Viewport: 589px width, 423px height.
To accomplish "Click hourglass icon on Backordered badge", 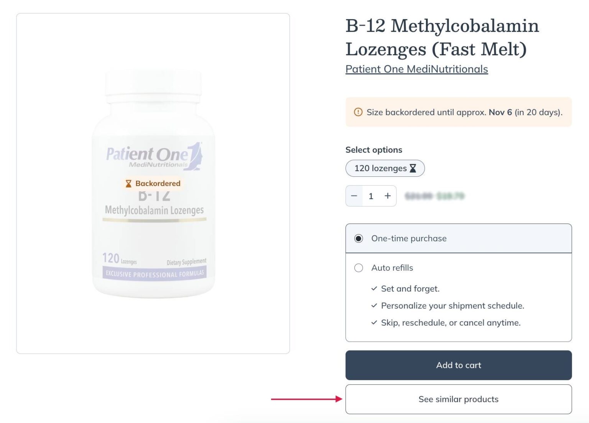I will click(128, 184).
